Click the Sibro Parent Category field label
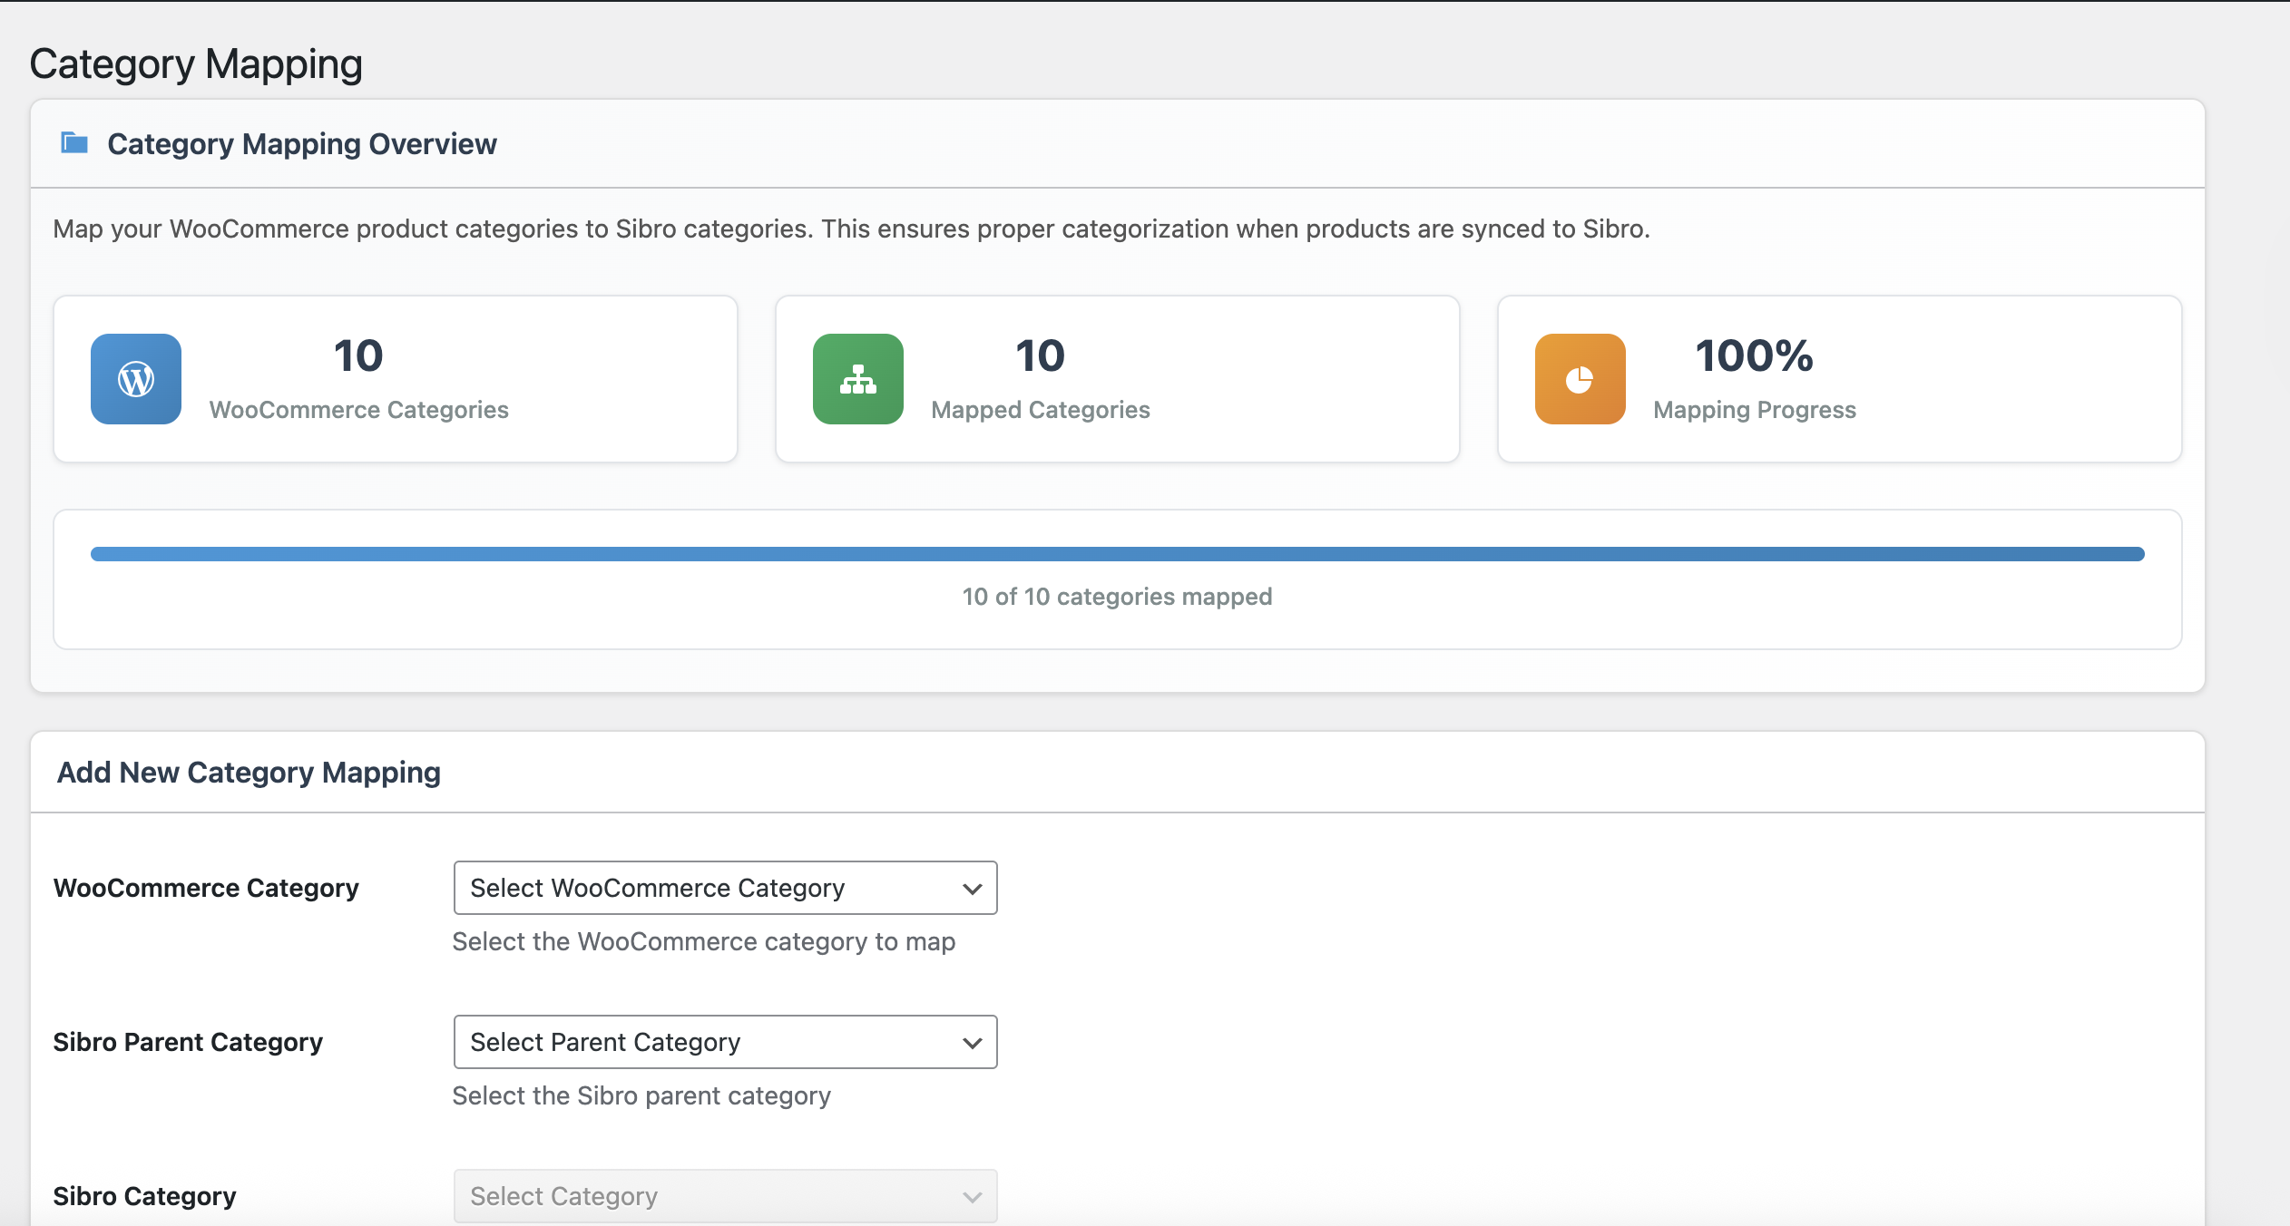This screenshot has width=2290, height=1226. click(188, 1042)
